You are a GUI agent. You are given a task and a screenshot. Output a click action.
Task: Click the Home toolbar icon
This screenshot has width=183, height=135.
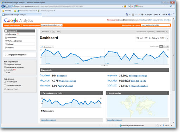127,14
